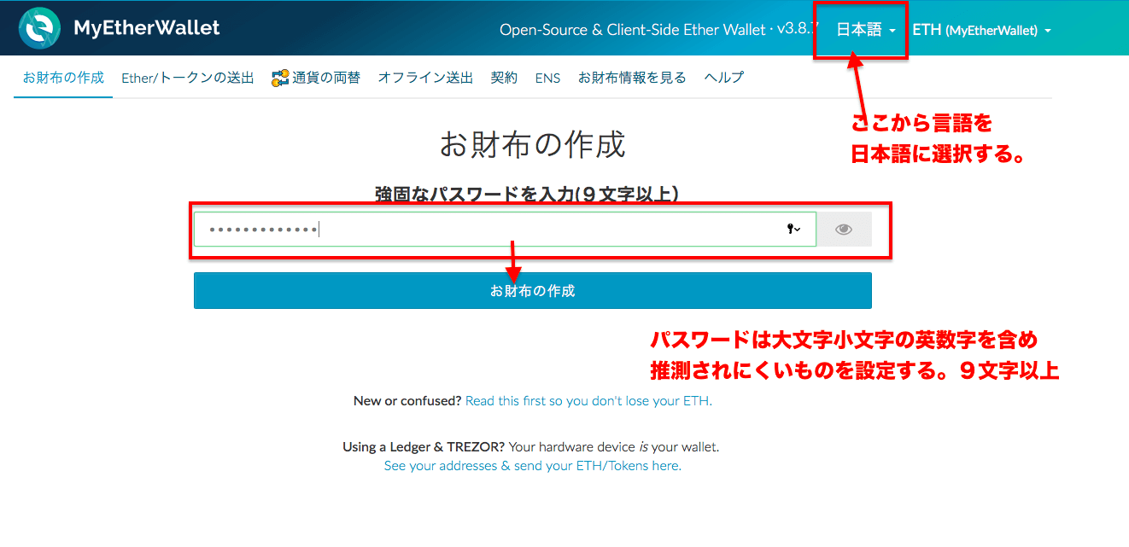Open the ENS tab

click(547, 78)
